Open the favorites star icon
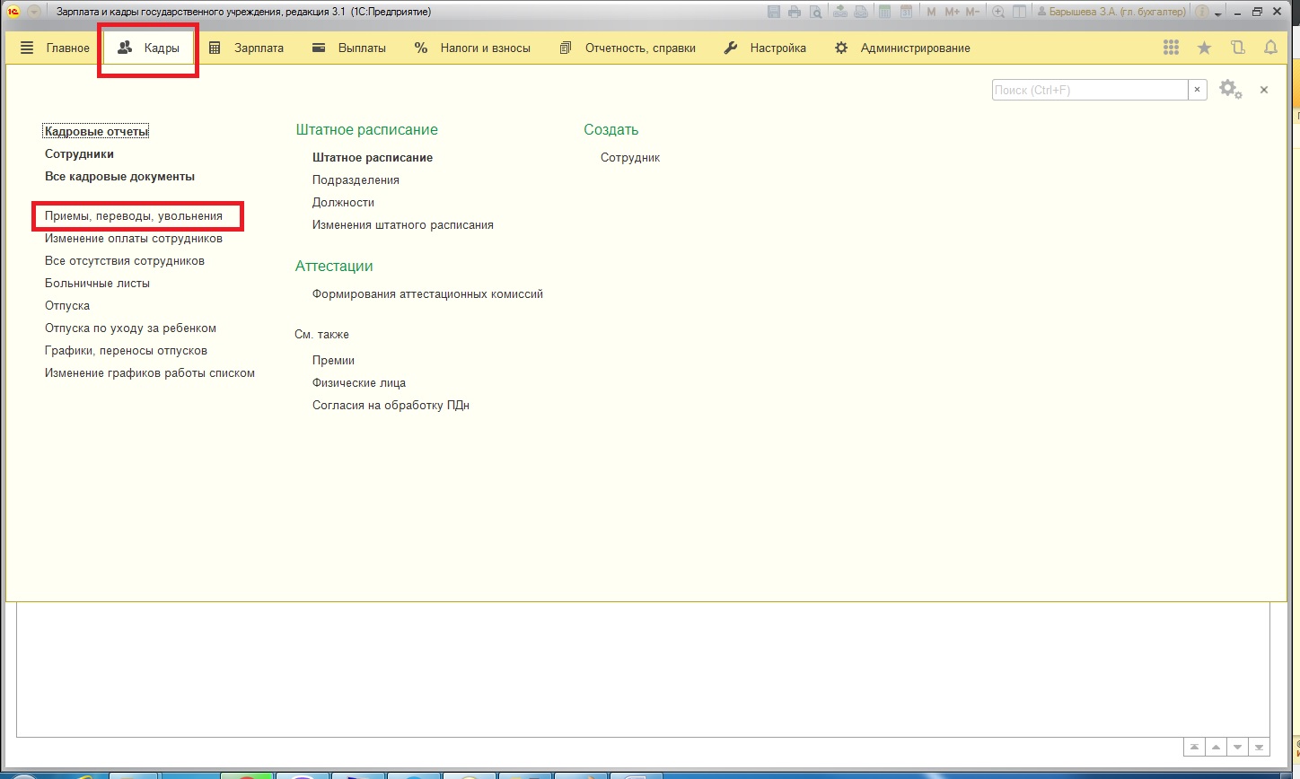 pyautogui.click(x=1204, y=48)
